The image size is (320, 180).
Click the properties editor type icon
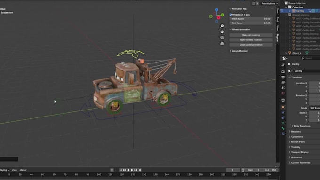(x=284, y=58)
